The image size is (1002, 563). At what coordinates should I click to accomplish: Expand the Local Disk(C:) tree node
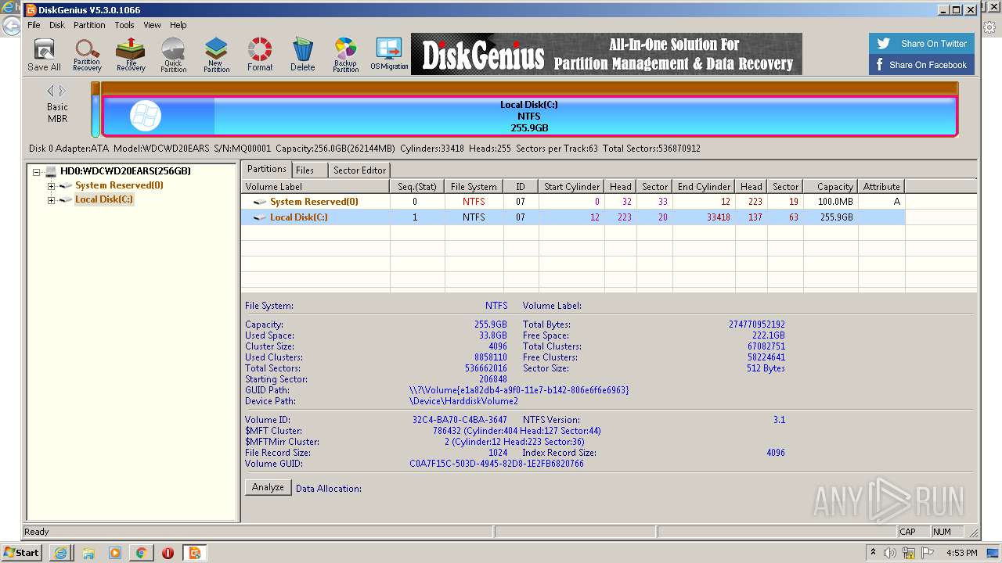[51, 200]
